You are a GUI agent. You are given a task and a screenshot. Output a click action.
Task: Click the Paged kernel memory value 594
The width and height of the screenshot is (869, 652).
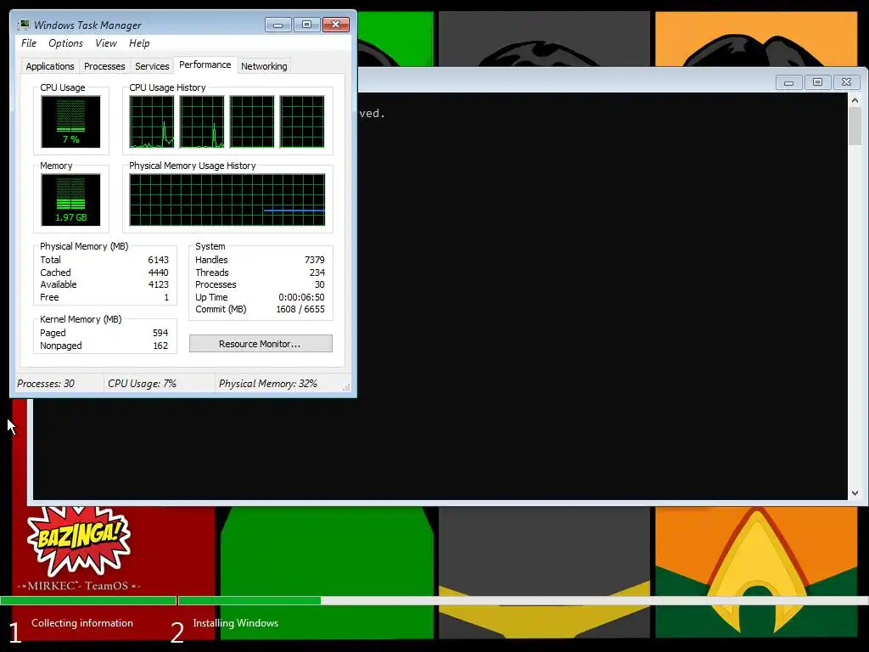click(160, 333)
